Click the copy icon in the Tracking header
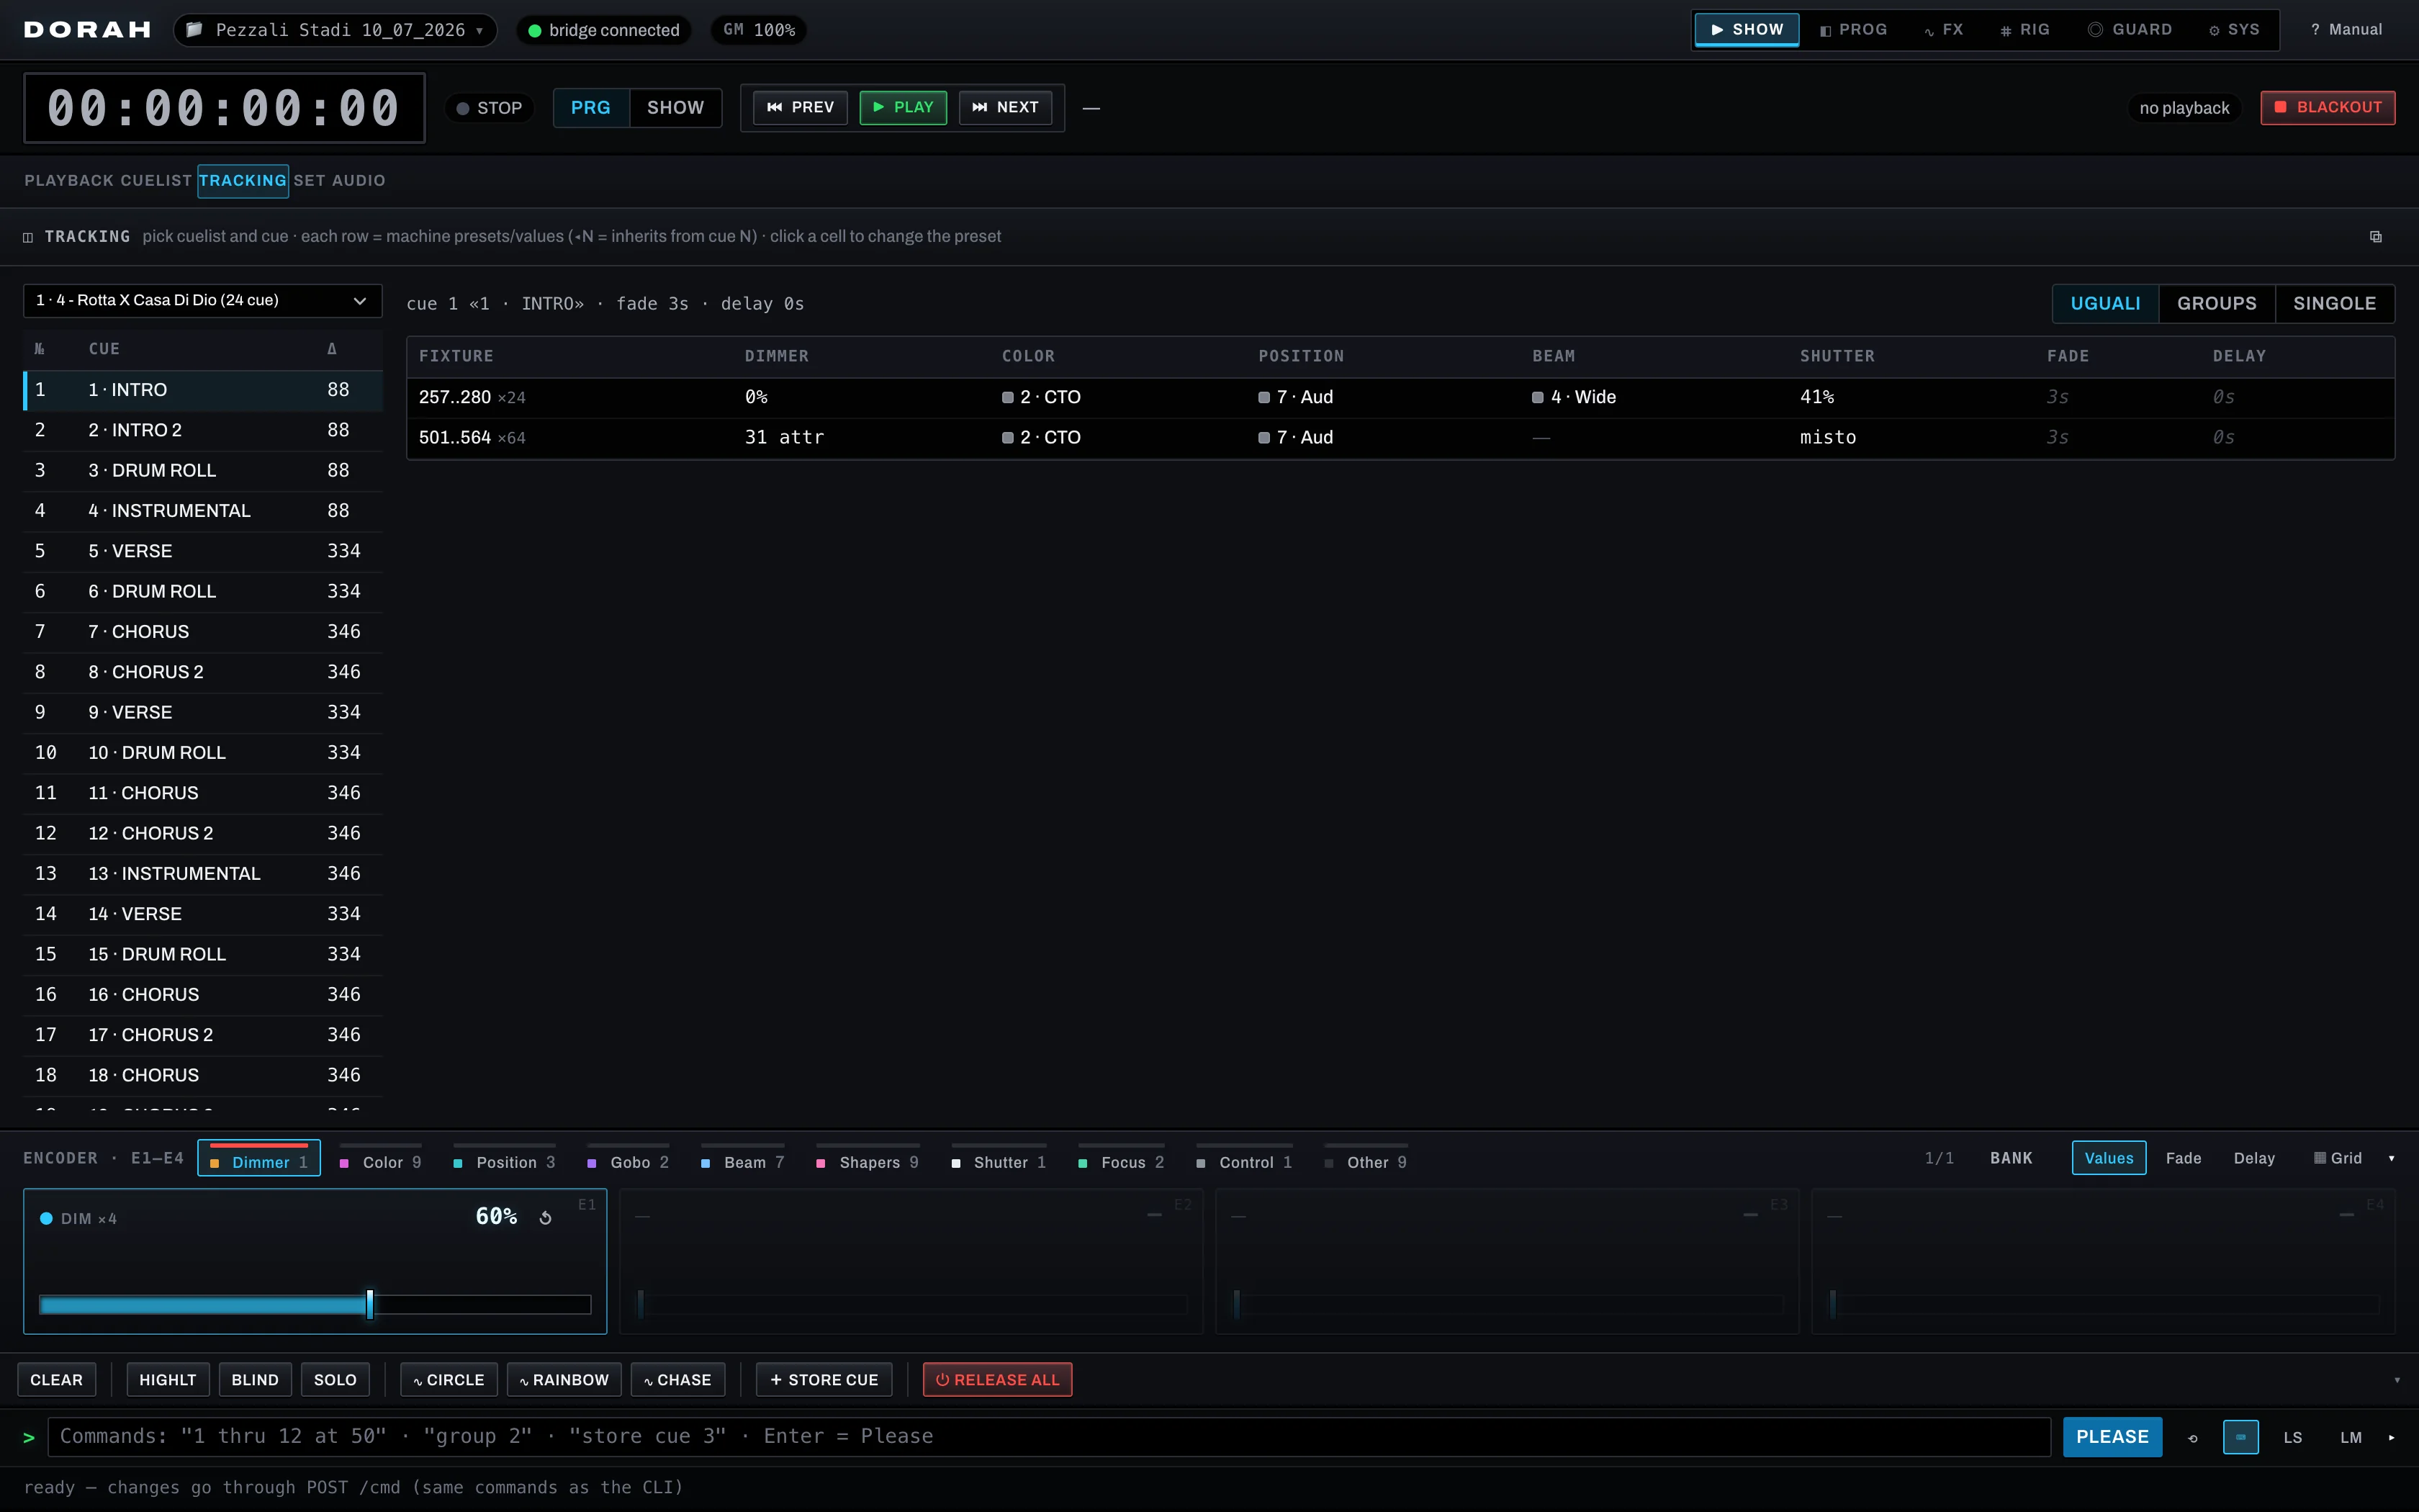Image resolution: width=2419 pixels, height=1512 pixels. click(x=2375, y=237)
